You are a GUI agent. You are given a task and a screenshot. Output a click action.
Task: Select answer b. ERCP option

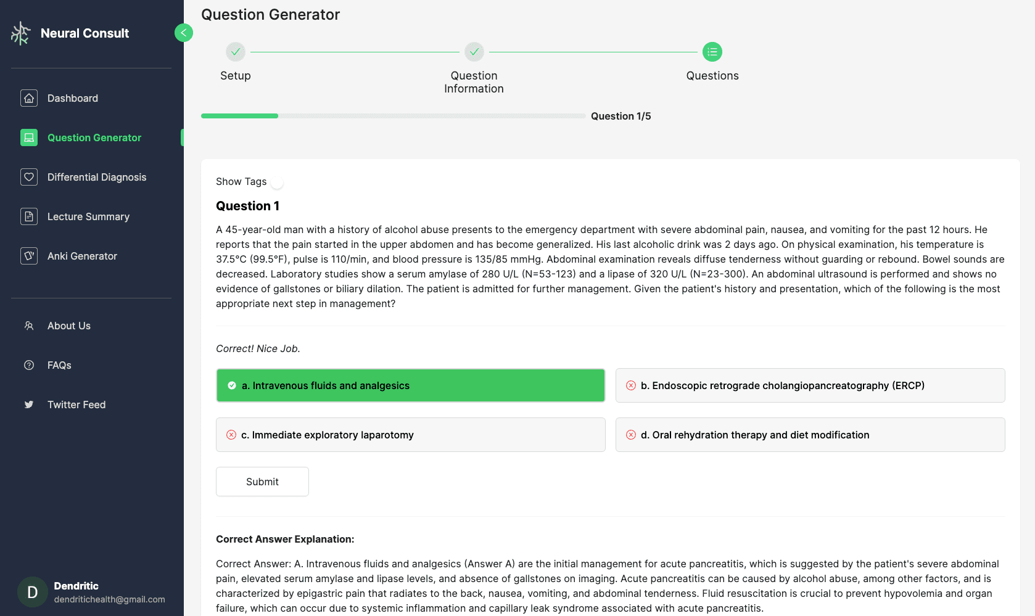810,385
